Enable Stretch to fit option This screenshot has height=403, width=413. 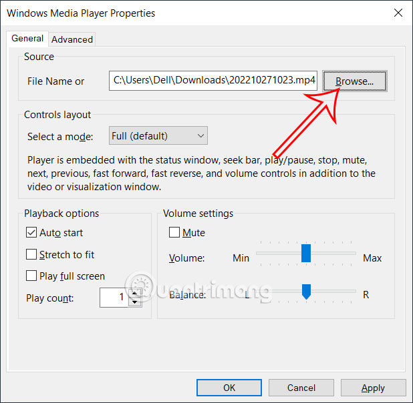point(31,254)
